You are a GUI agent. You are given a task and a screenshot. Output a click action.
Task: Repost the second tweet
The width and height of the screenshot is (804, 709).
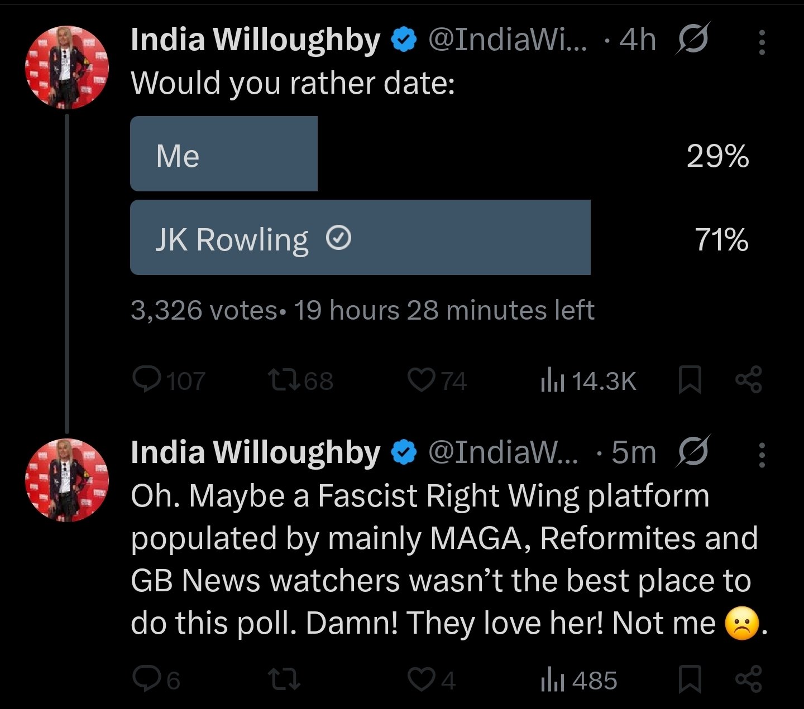coord(284,680)
